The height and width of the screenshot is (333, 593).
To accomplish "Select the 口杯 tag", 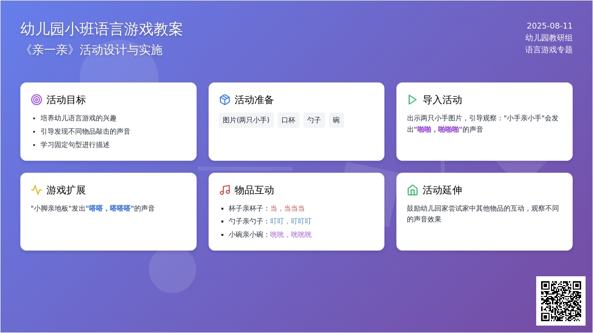I will point(289,120).
